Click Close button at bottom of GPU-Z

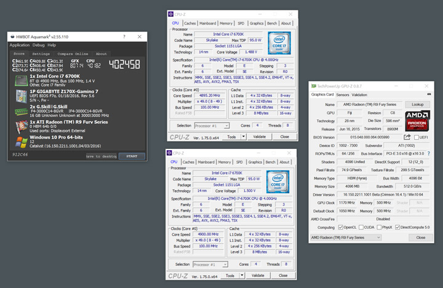(x=421, y=238)
